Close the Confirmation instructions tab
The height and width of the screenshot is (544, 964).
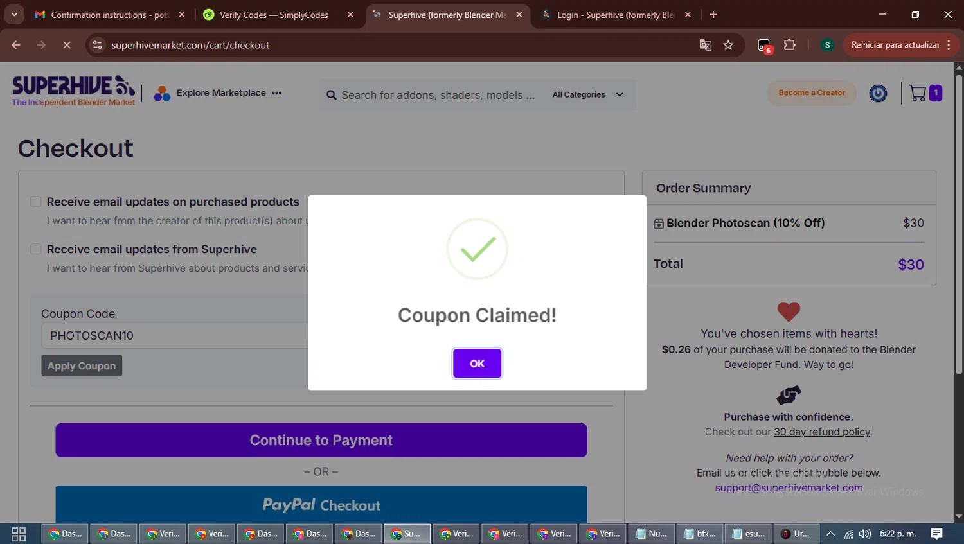click(182, 15)
